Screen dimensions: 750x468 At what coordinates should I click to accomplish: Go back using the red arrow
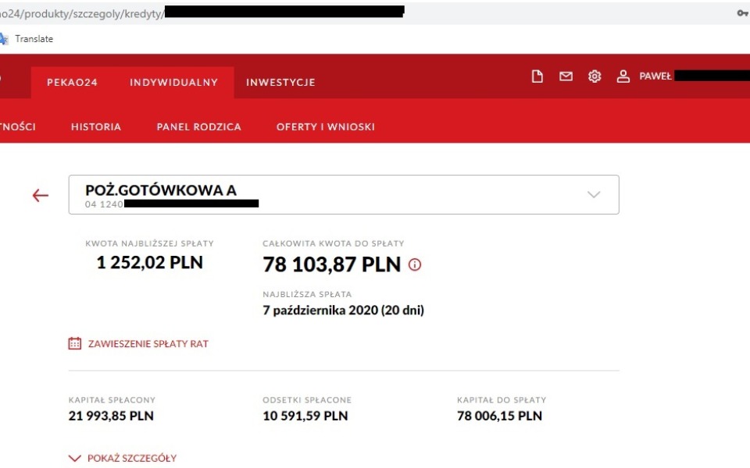pos(41,196)
